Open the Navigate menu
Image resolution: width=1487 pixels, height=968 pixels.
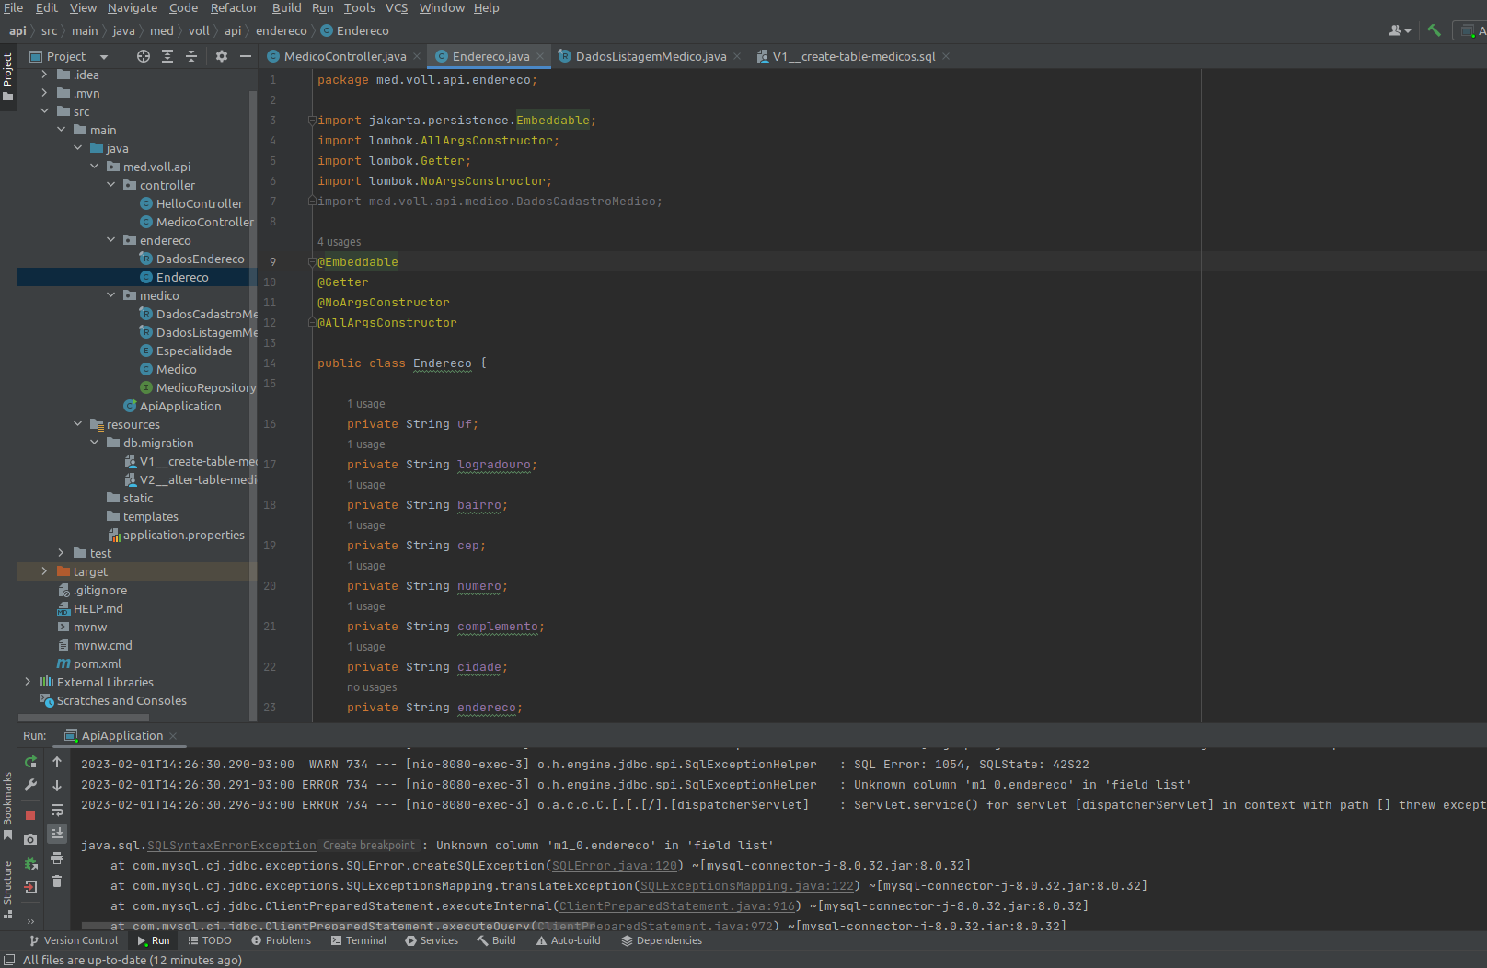(133, 8)
